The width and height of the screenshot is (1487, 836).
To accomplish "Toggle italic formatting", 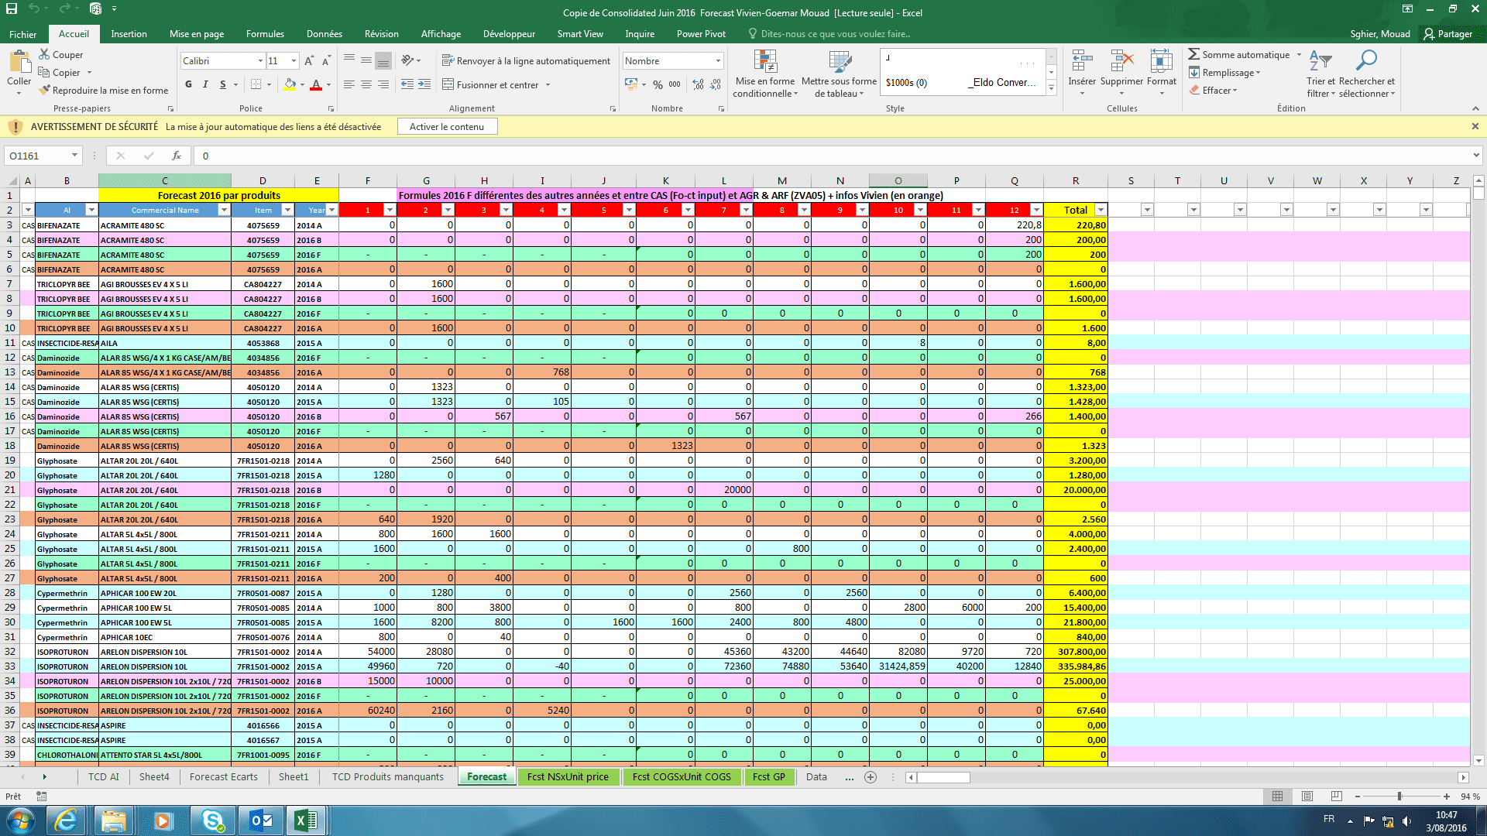I will [205, 84].
